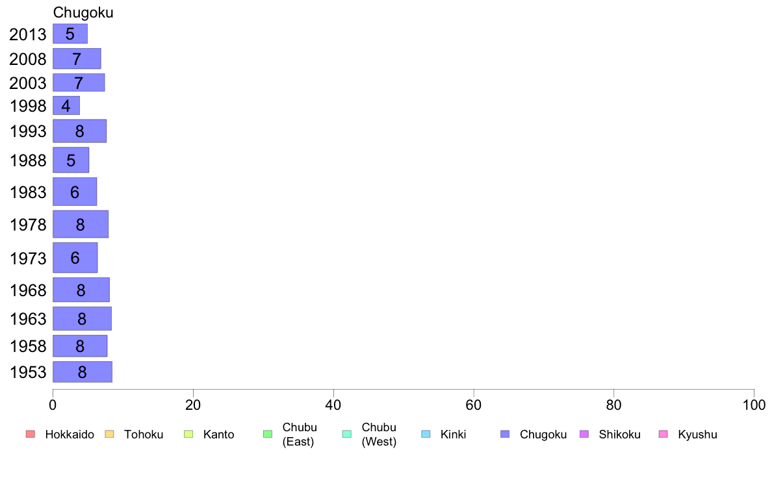Viewport: 772px width, 478px height.
Task: Click the 2008 year axis label
Action: point(28,59)
